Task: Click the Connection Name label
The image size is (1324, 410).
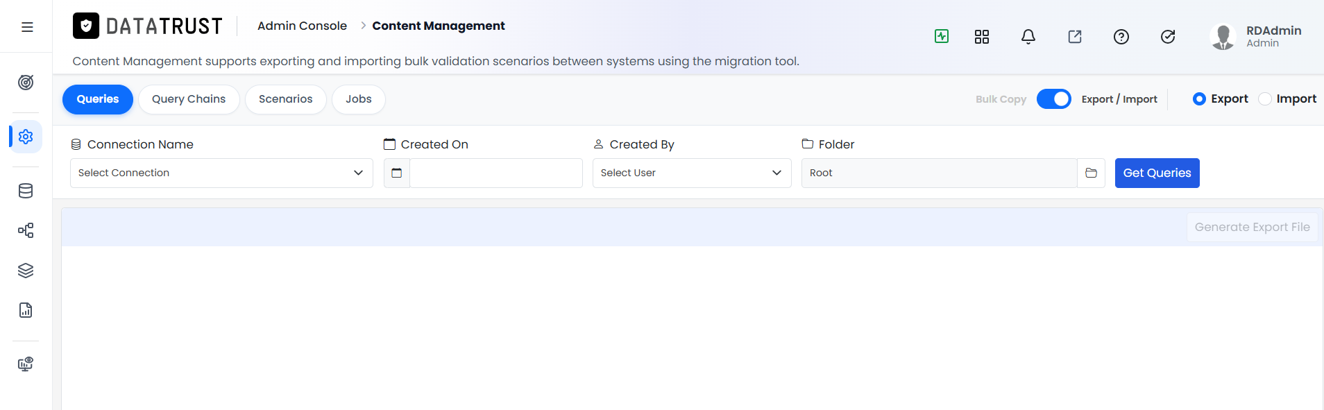Action: point(140,144)
